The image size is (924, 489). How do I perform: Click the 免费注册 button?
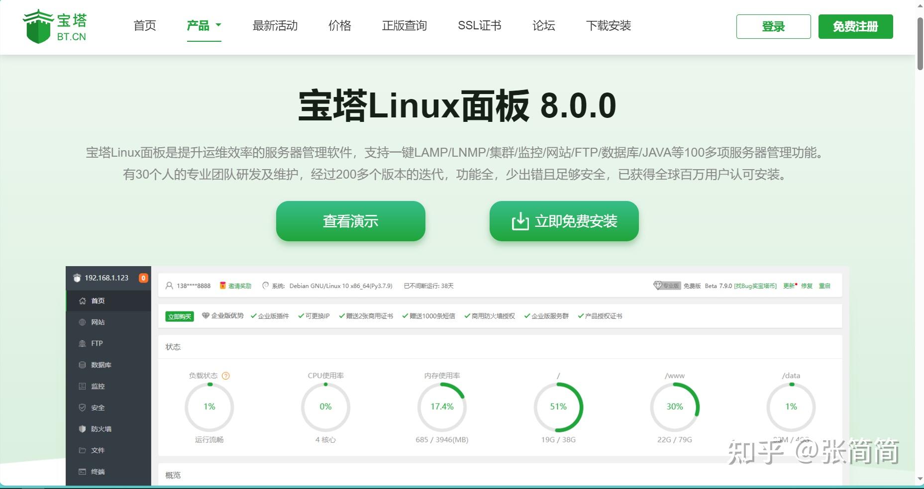pos(856,26)
